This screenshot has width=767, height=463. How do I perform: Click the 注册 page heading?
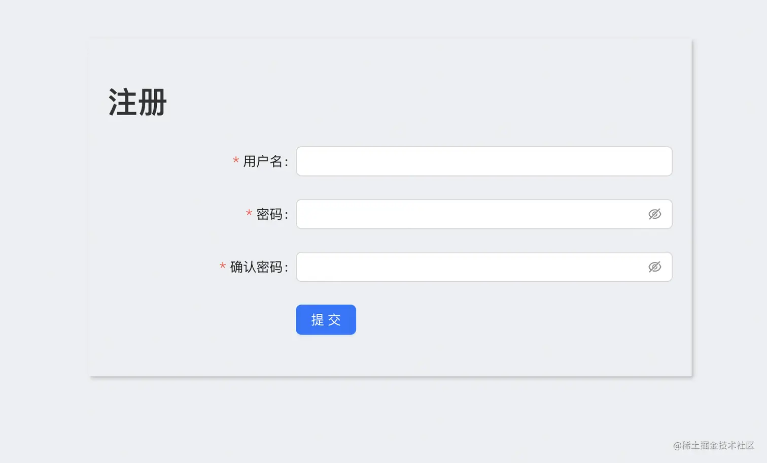137,102
